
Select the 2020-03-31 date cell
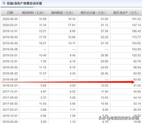(x=10, y=25)
